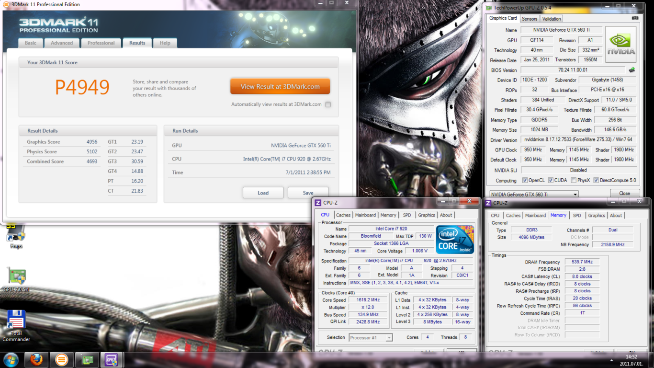Open CPU tab in CPU-Z memory window
The image size is (654, 368).
tap(495, 216)
